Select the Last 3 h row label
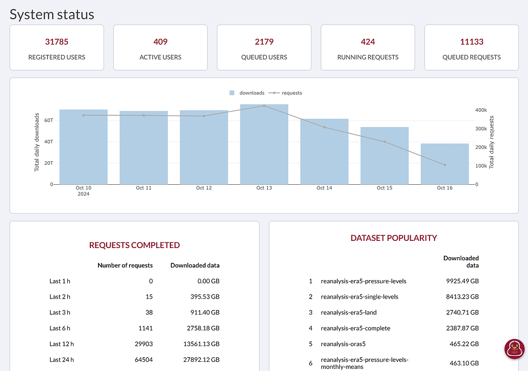Viewport: 528px width, 371px height. click(x=60, y=313)
